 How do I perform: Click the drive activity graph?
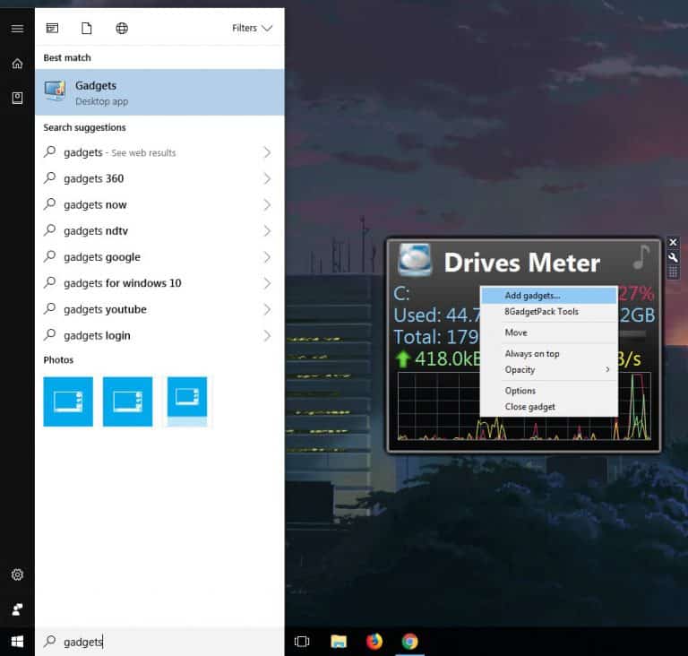524,407
